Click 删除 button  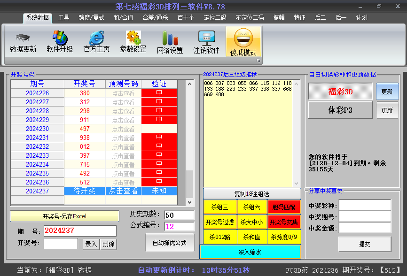pyautogui.click(x=109, y=244)
